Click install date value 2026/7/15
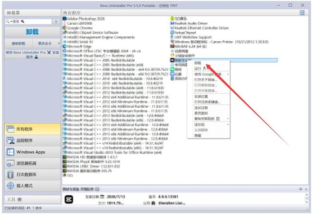 [x=116, y=196]
